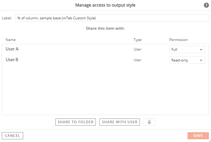211x142 pixels.
Task: Open the help question mark icon
Action: [x=206, y=5]
